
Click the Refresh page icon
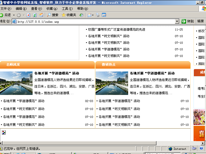tap(35, 15)
